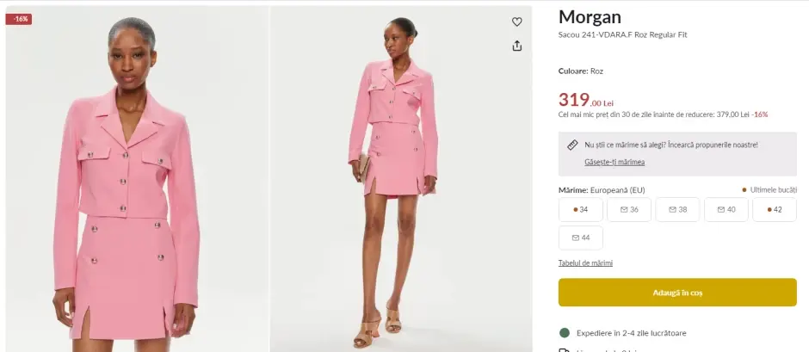
Task: Click the Morgan brand name
Action: point(590,17)
